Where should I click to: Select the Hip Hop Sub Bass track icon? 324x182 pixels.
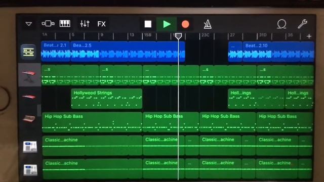click(x=29, y=119)
